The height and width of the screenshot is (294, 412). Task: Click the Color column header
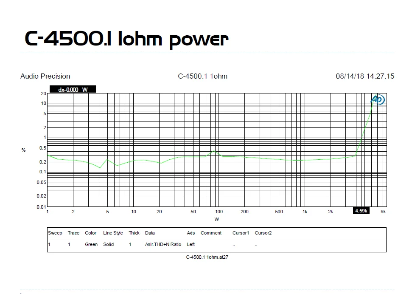click(90, 233)
